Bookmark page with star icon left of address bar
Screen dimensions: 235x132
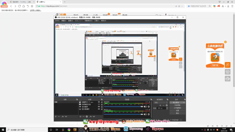(32, 6)
